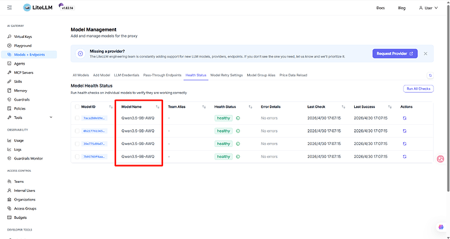Sort the table by Team Alias

[203, 107]
